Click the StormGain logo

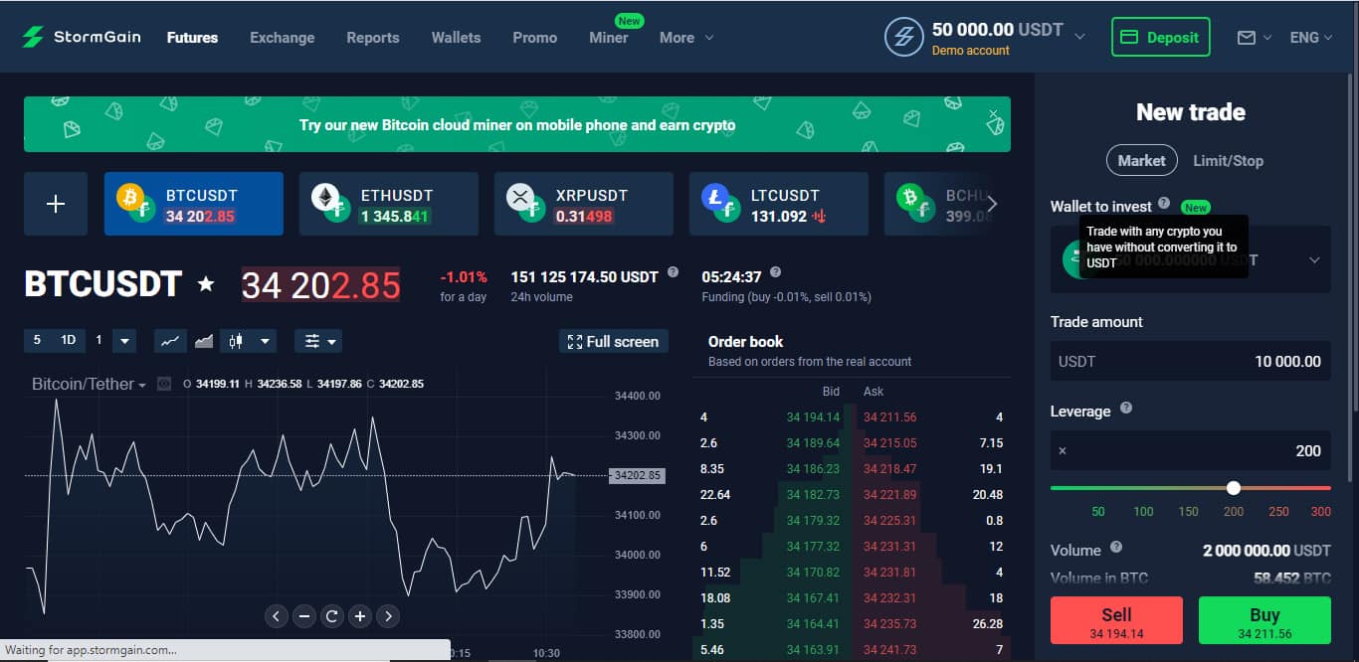[x=82, y=37]
